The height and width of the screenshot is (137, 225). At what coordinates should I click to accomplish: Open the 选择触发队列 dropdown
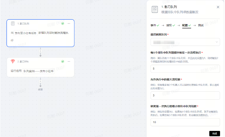point(185,42)
